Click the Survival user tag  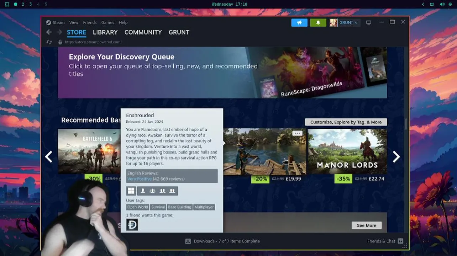(x=158, y=207)
